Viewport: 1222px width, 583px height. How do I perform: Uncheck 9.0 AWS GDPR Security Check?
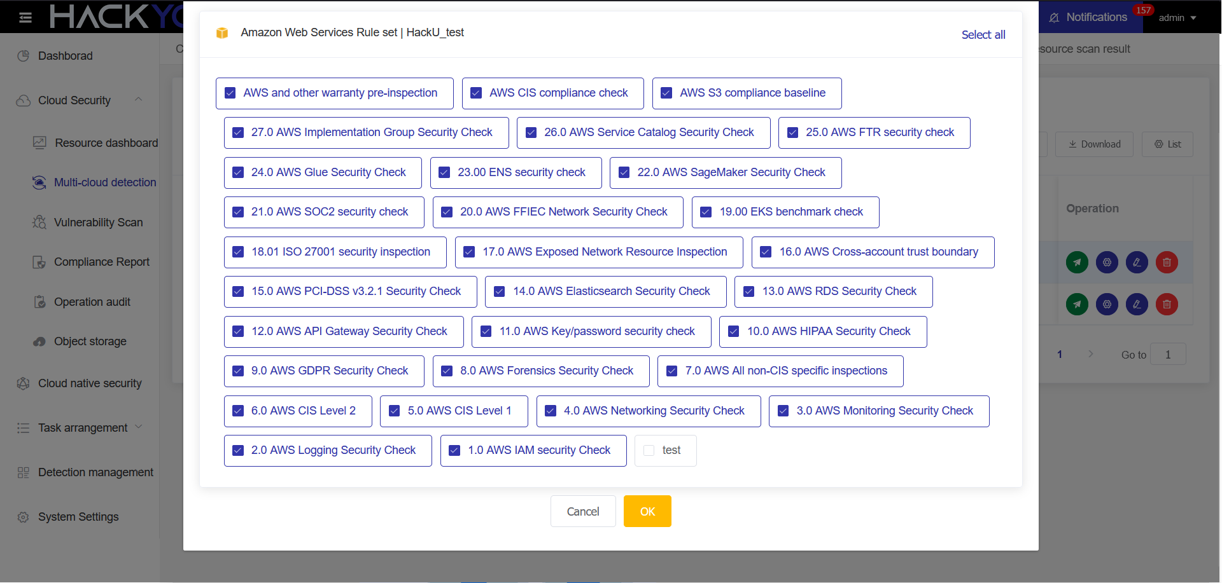pyautogui.click(x=238, y=371)
